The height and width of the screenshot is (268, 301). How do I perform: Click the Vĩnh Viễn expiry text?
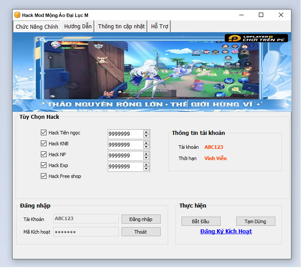coord(215,158)
